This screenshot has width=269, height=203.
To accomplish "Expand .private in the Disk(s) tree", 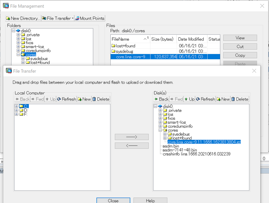I will tap(160, 110).
